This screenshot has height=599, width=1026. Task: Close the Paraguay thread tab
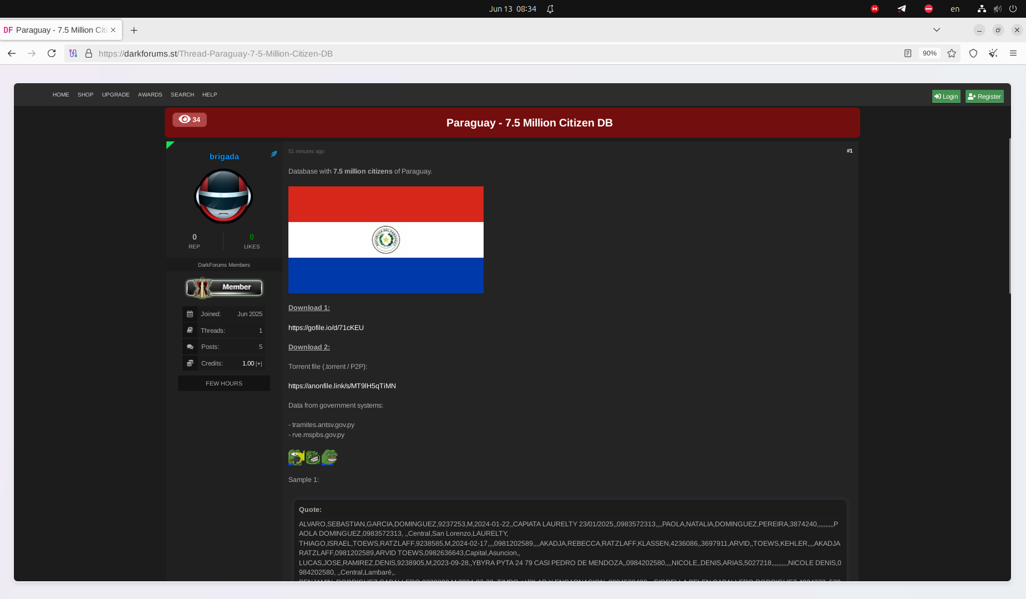113,30
